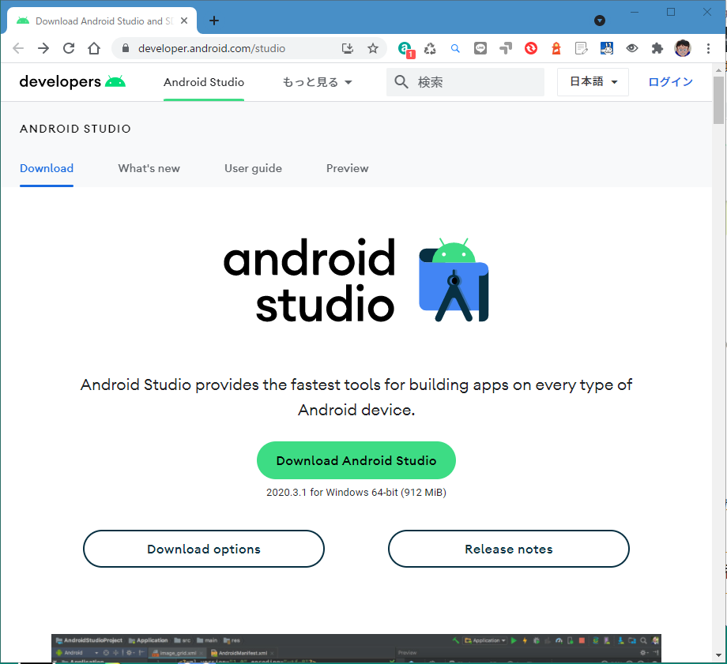Screen dimensions: 727x664
Task: Open the Chrome three-dot menu
Action: 708,48
